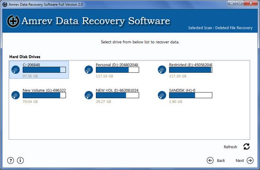This screenshot has height=170, width=260.
Task: Click the Refresh text button
Action: 230,147
